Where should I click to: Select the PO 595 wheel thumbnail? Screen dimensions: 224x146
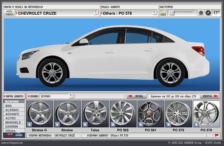[123, 114]
